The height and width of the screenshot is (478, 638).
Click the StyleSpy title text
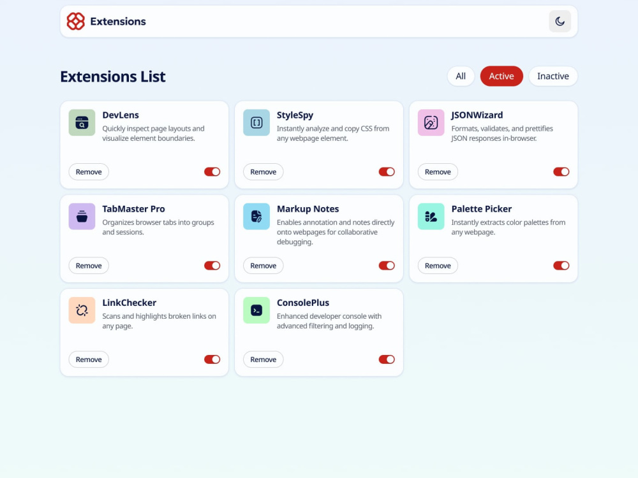coord(295,115)
